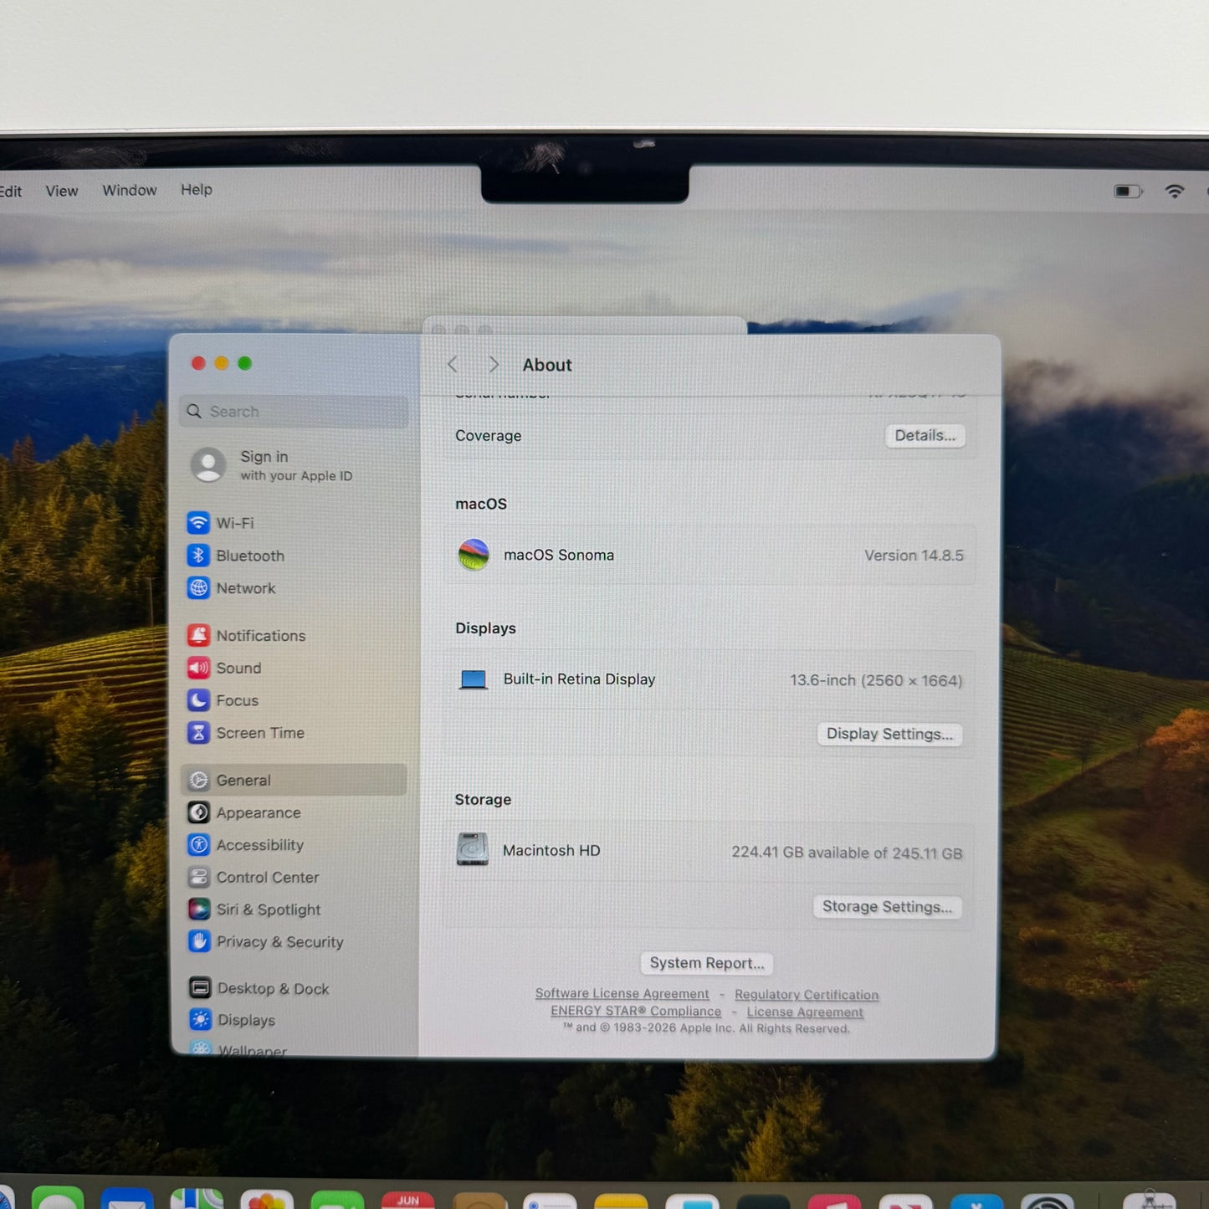Open the License Agreement link

point(805,1012)
